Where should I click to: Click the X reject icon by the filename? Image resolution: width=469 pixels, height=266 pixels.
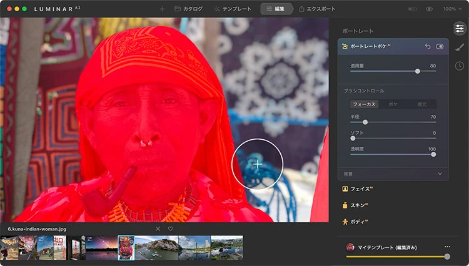158,229
